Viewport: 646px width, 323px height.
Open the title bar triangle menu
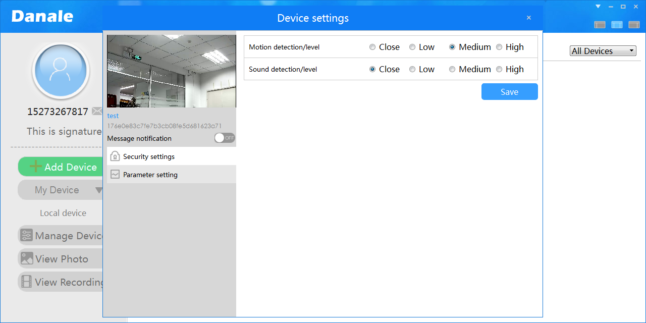tap(598, 7)
